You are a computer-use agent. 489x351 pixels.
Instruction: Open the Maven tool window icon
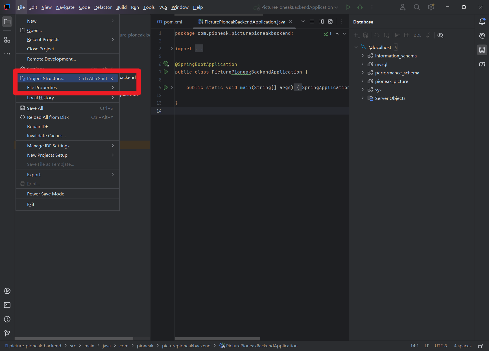(482, 64)
